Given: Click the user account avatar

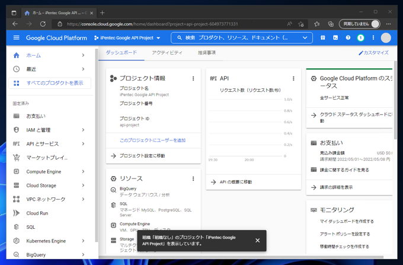Looking at the screenshot, I should (x=386, y=38).
